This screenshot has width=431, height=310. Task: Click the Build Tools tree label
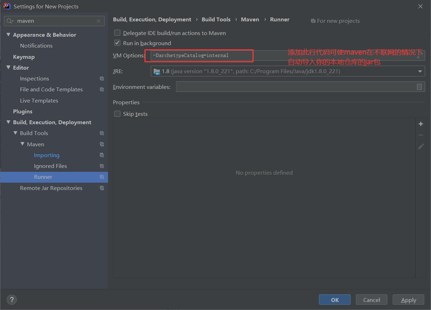(34, 133)
